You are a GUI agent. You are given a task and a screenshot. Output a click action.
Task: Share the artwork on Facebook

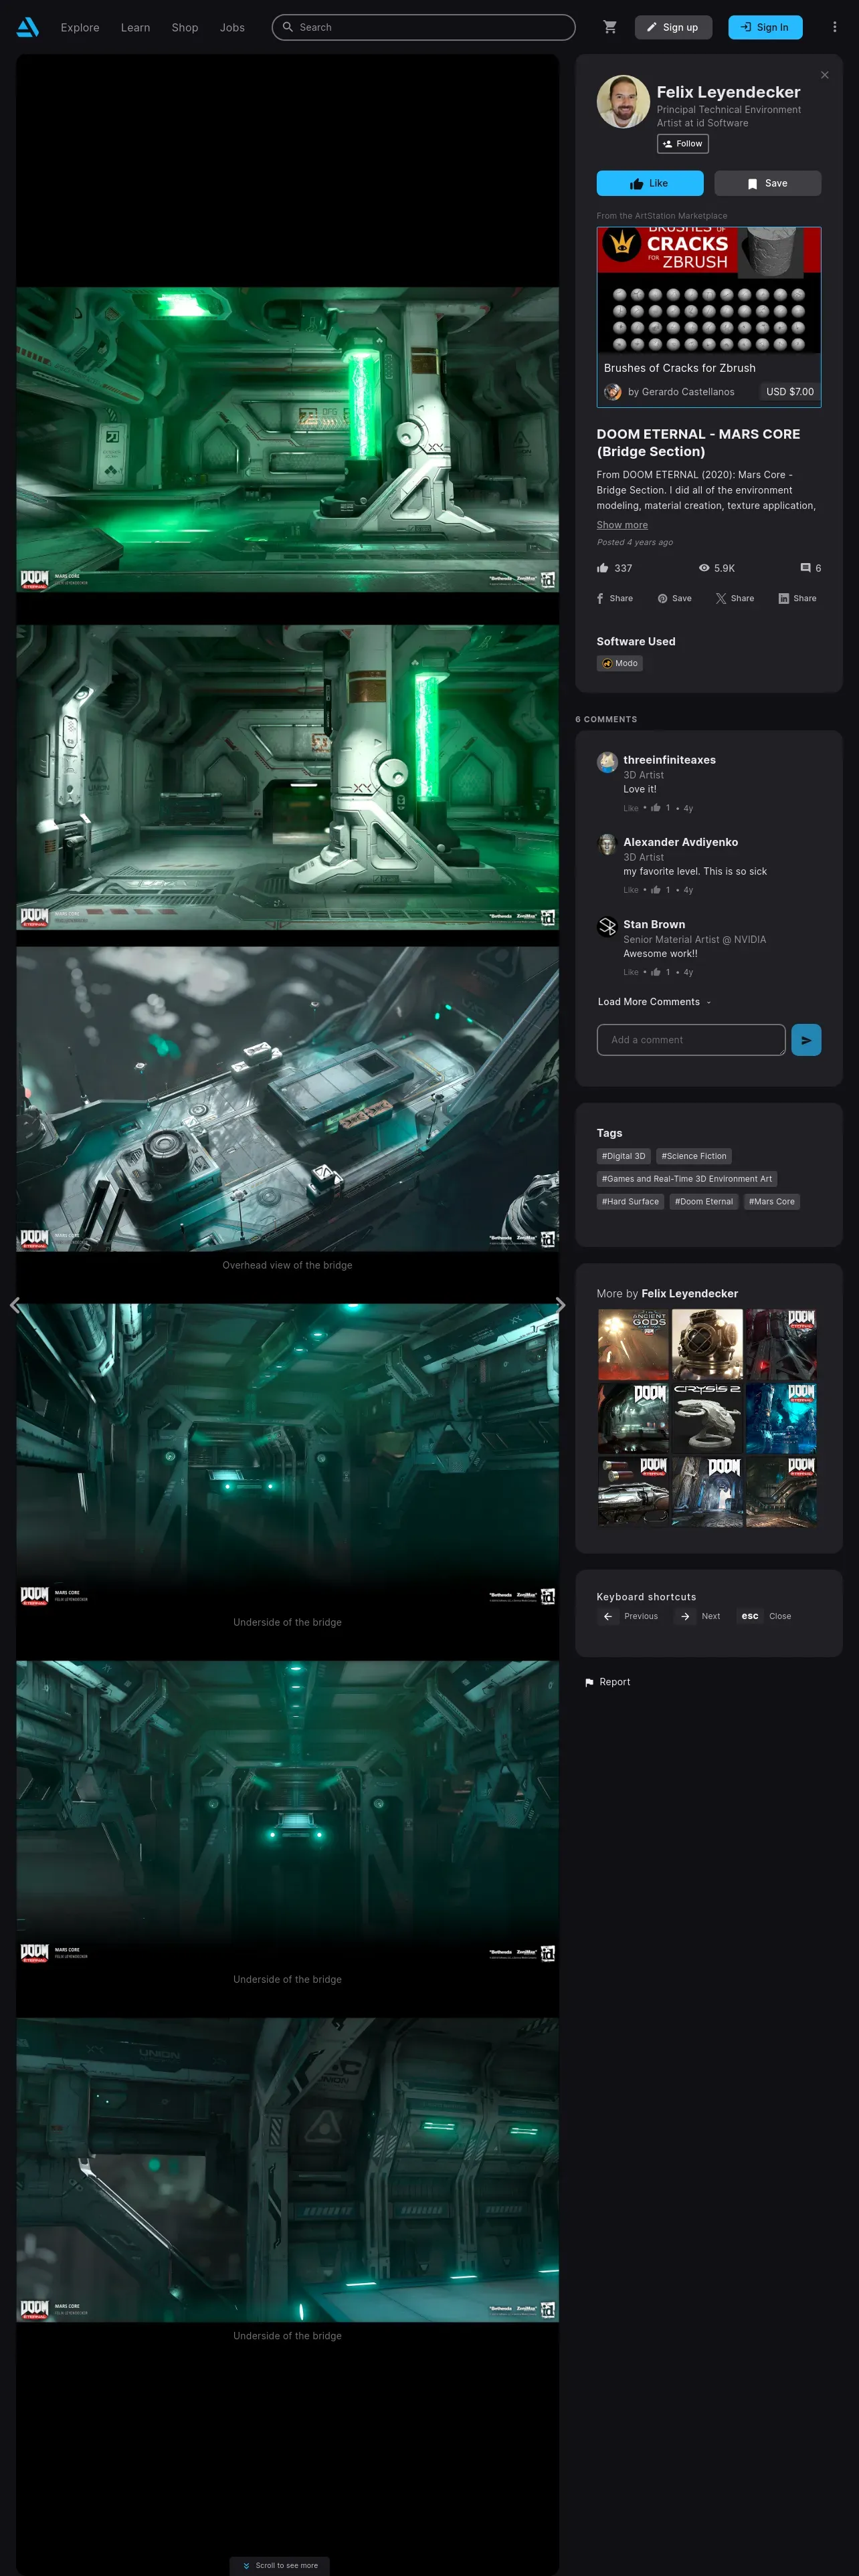click(615, 598)
